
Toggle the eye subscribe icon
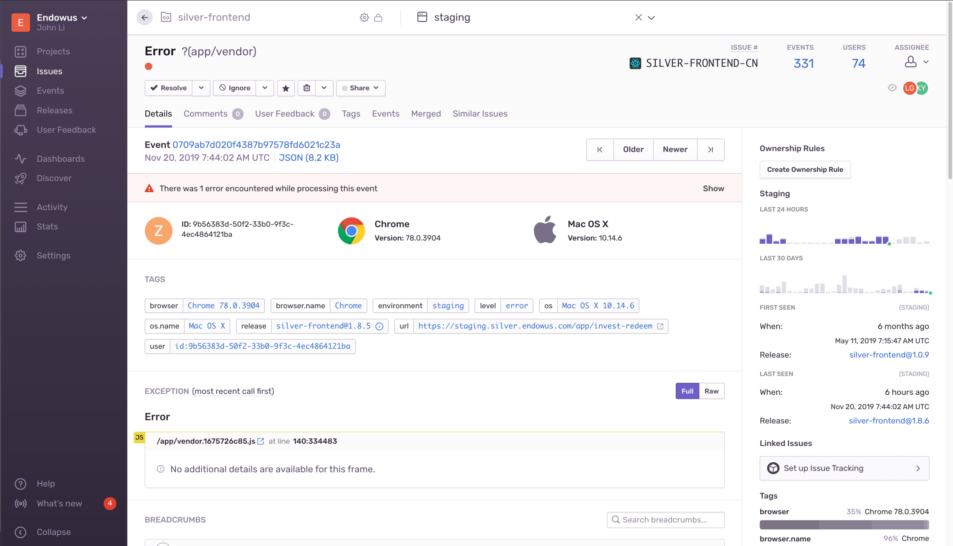892,88
